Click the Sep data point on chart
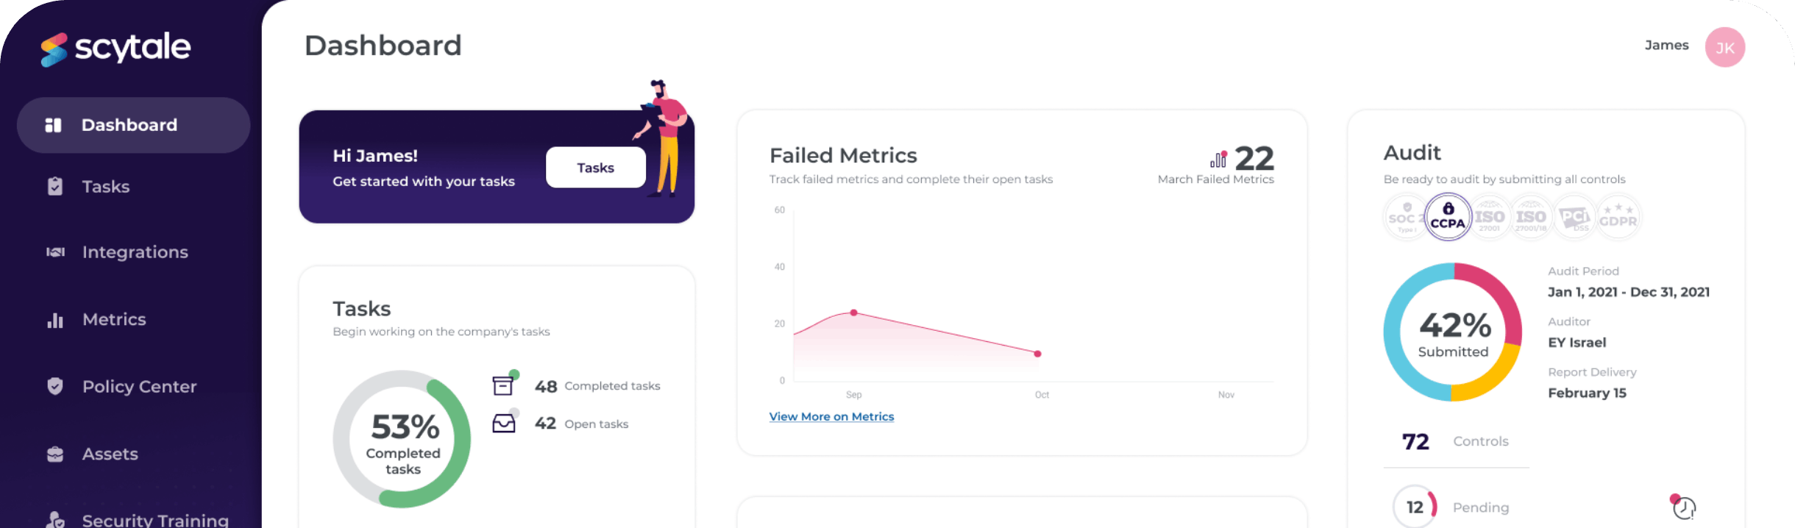This screenshot has height=528, width=1795. coord(853,313)
